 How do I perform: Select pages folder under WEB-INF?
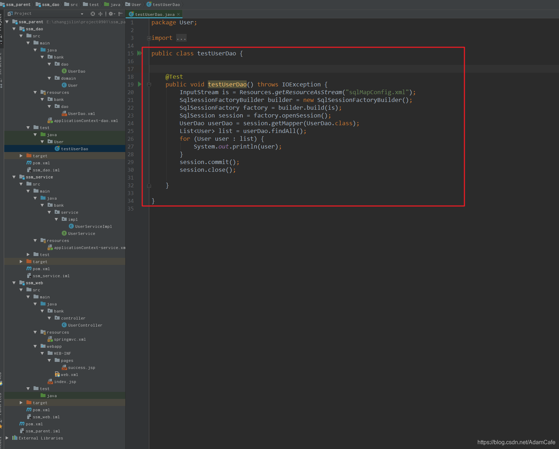[64, 360]
